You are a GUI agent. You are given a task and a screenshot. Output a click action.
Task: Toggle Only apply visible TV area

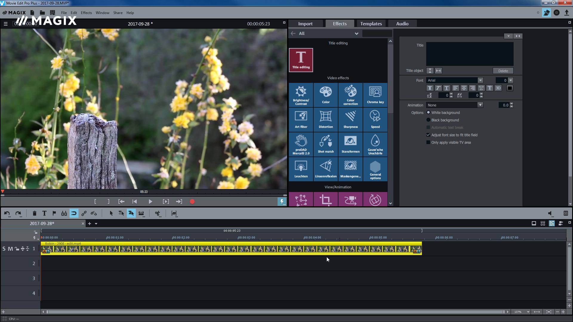[428, 142]
